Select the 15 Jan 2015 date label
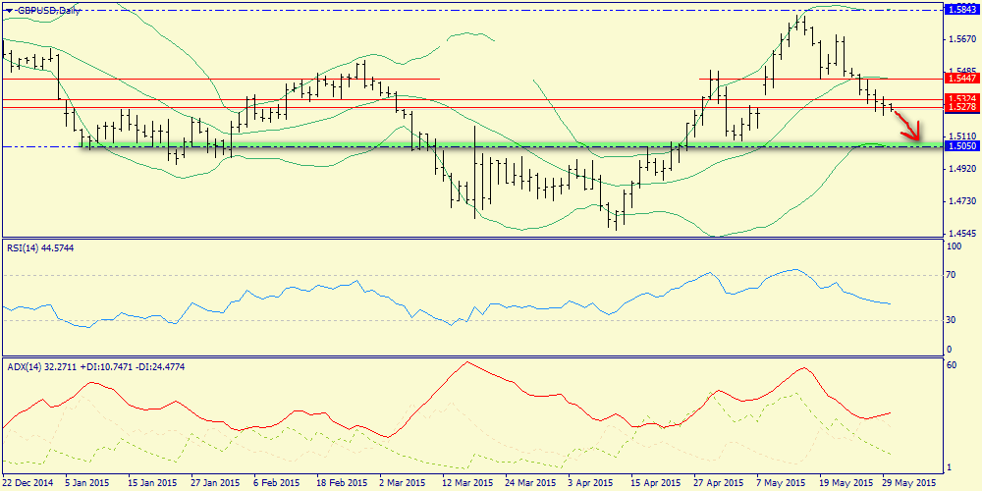 pos(154,483)
